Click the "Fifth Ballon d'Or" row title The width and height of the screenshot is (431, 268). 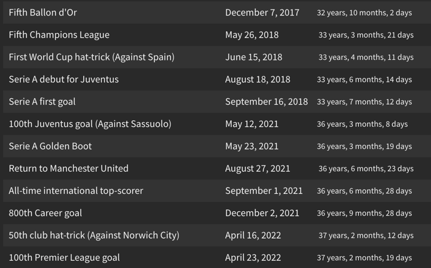[43, 13]
